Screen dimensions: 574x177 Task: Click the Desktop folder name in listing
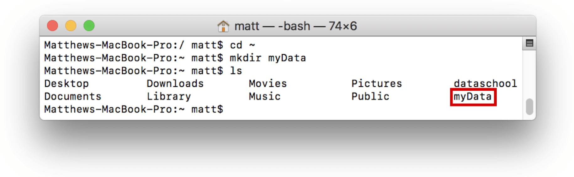(x=66, y=84)
